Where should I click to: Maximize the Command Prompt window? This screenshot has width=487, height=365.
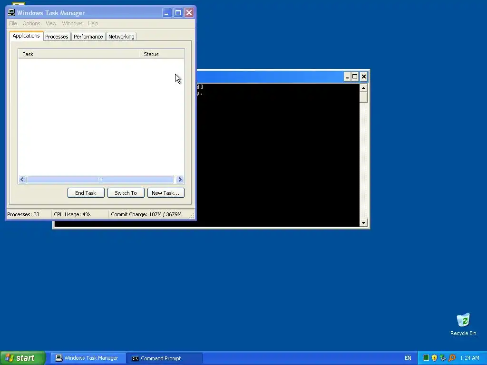(x=355, y=77)
